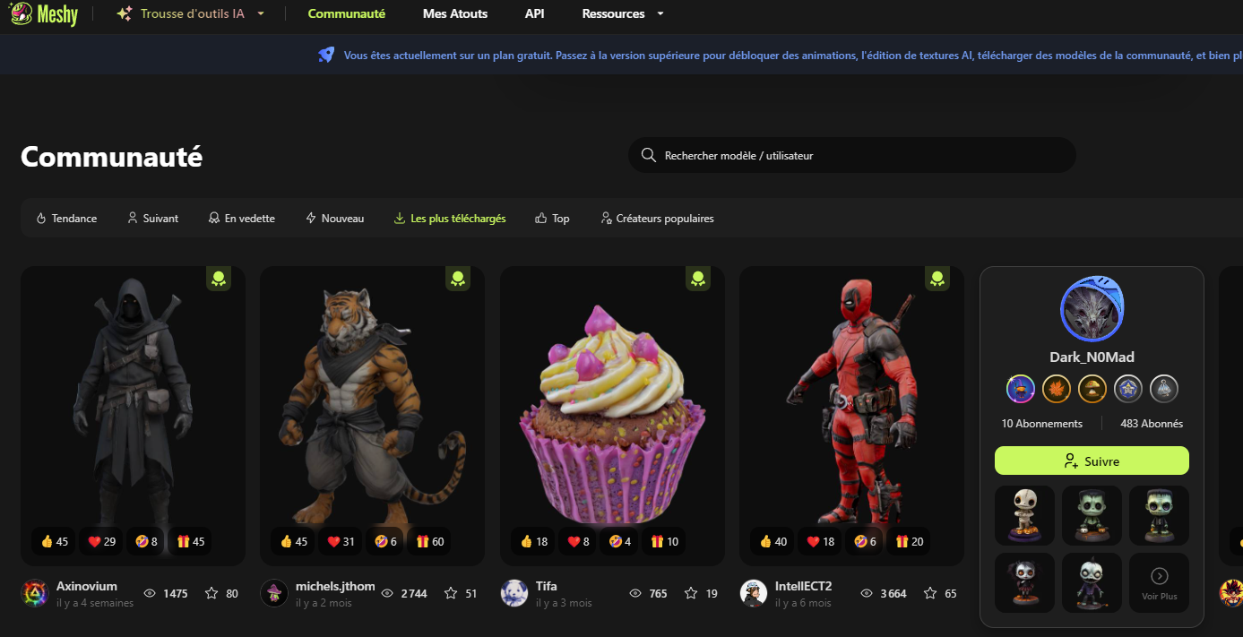Click the rigged character badge on the tiger card

pos(458,279)
